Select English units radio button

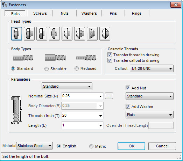coord(59,146)
